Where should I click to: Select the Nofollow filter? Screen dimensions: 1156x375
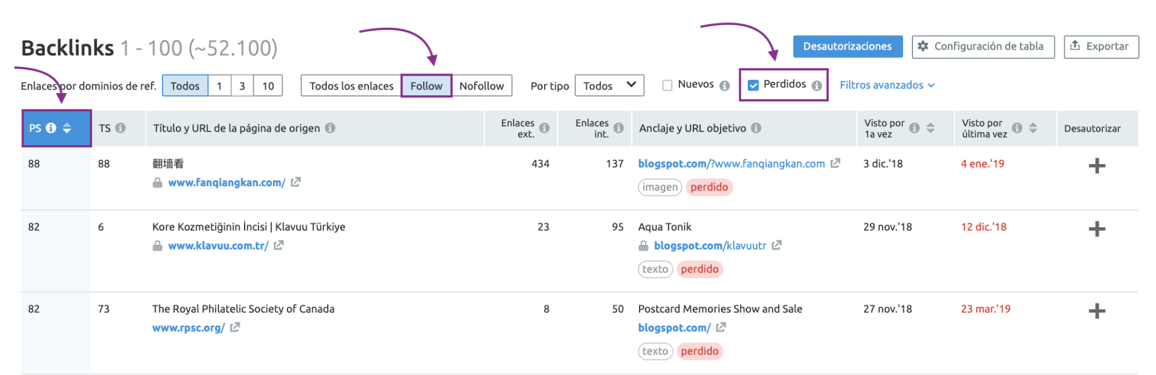(x=482, y=86)
